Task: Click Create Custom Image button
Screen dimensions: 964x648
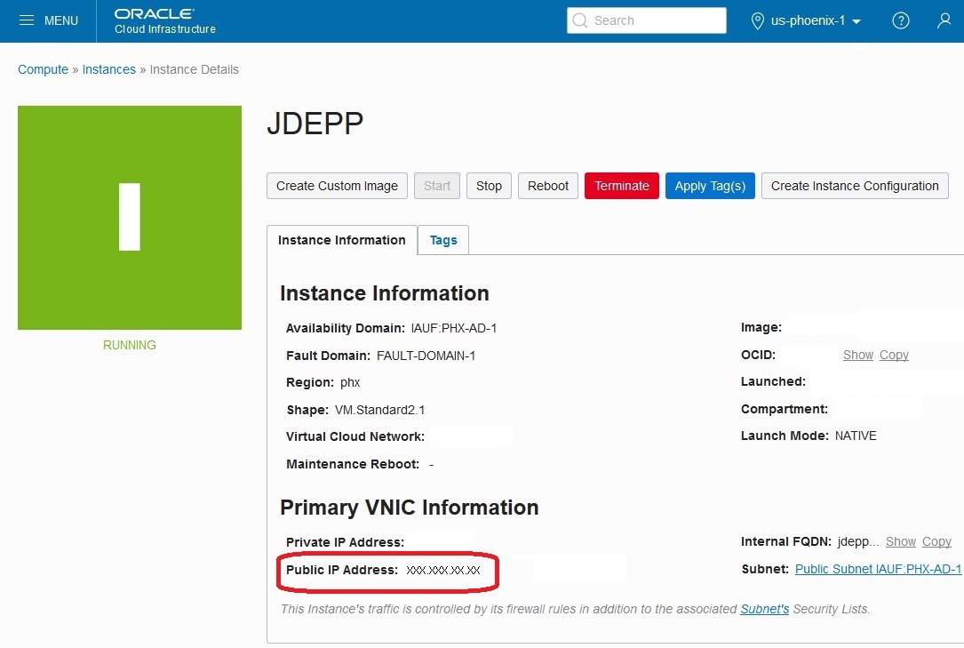Action: 337,186
